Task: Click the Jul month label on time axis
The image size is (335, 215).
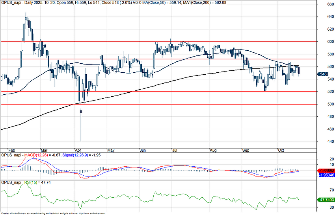Action: (174, 150)
